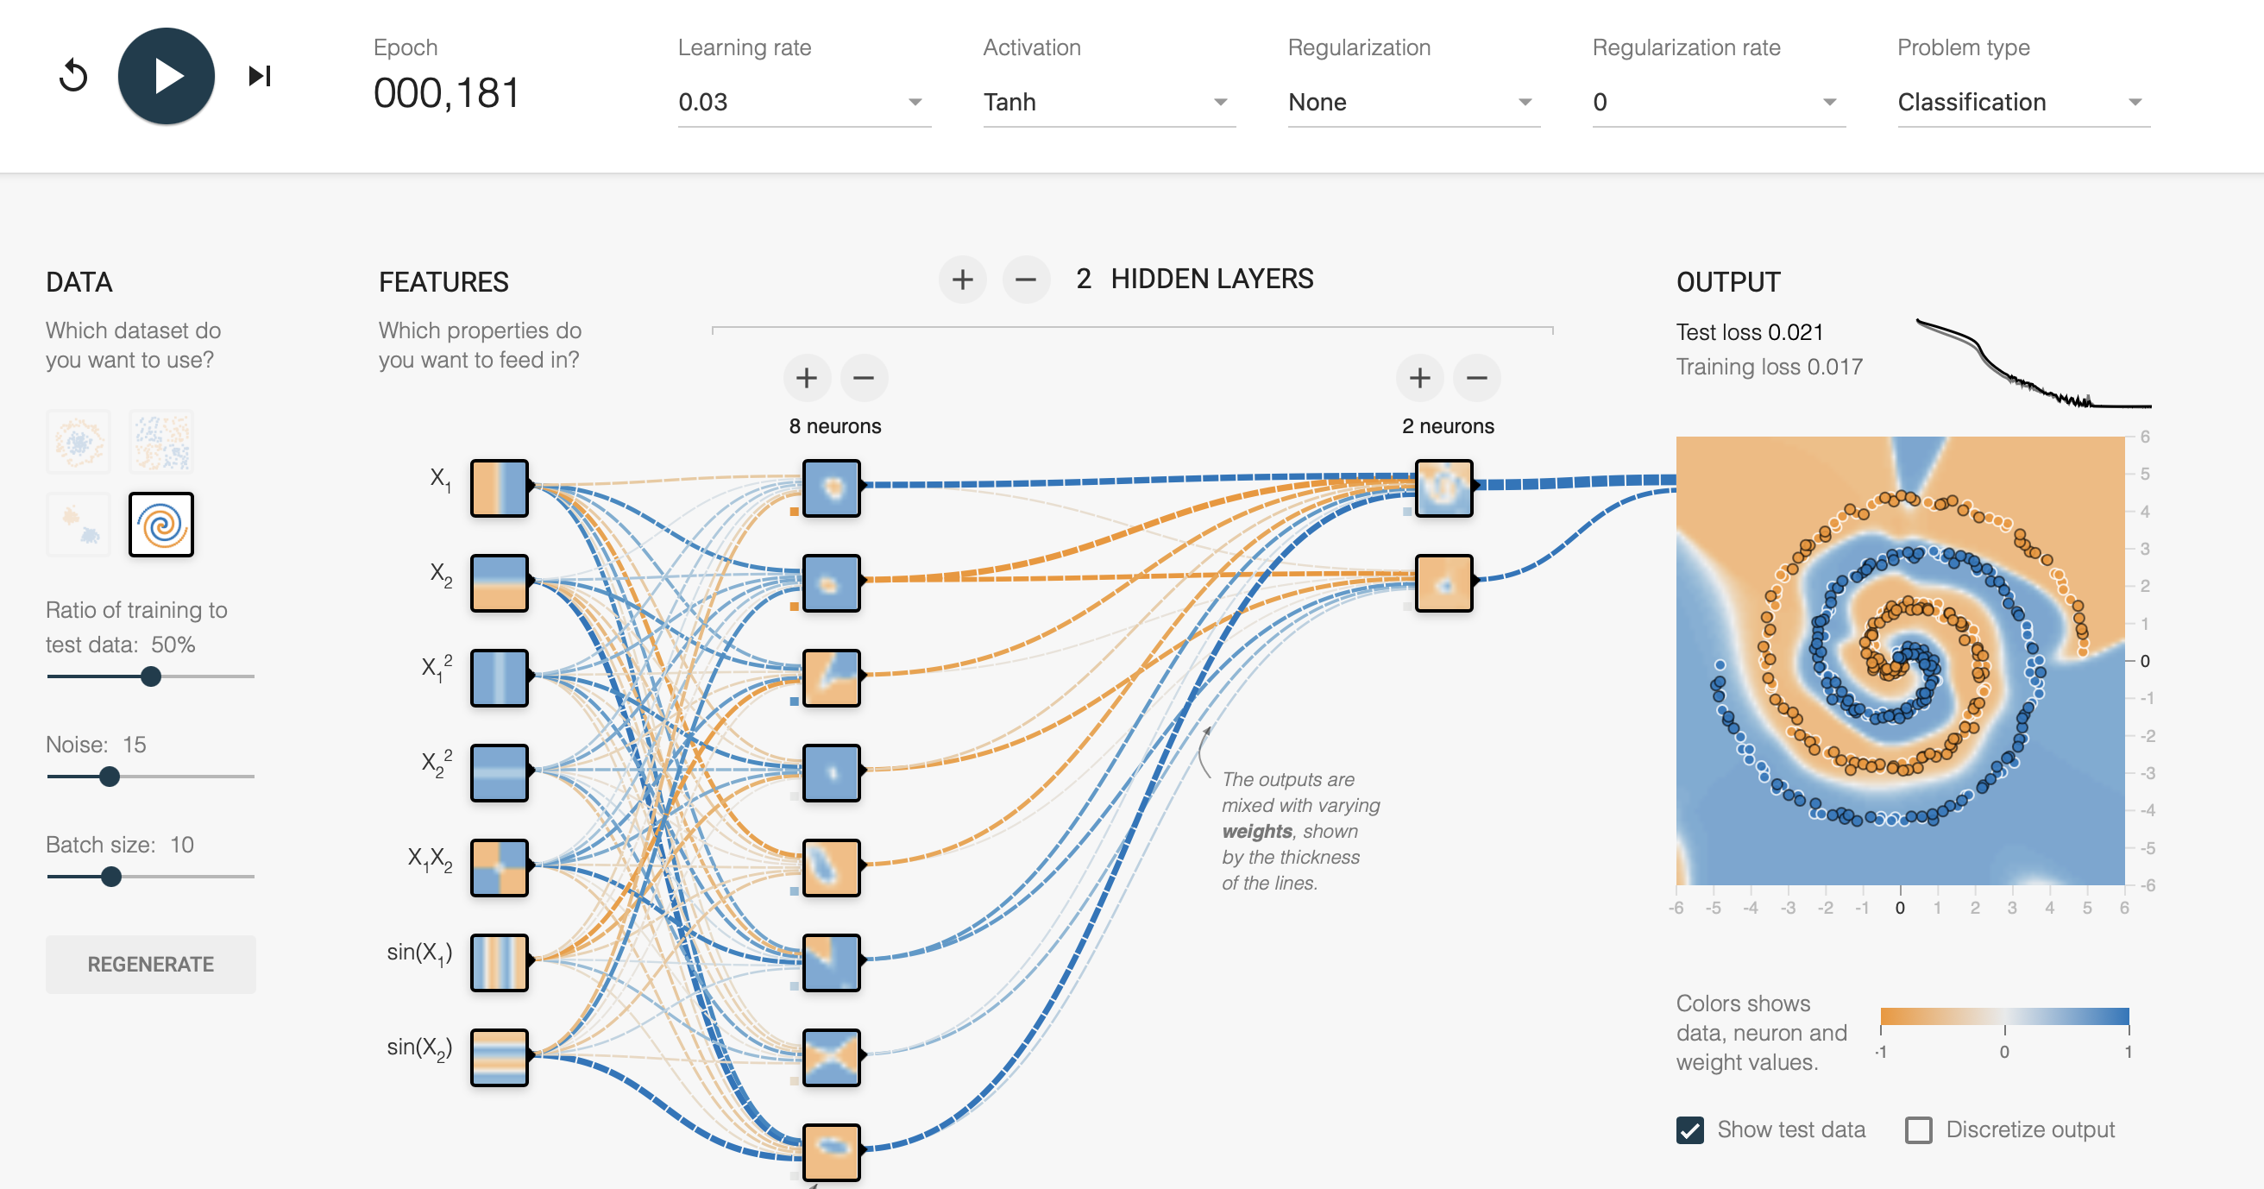Toggle the sin(X1) input feature
Viewport: 2264px width, 1189px height.
pos(500,962)
